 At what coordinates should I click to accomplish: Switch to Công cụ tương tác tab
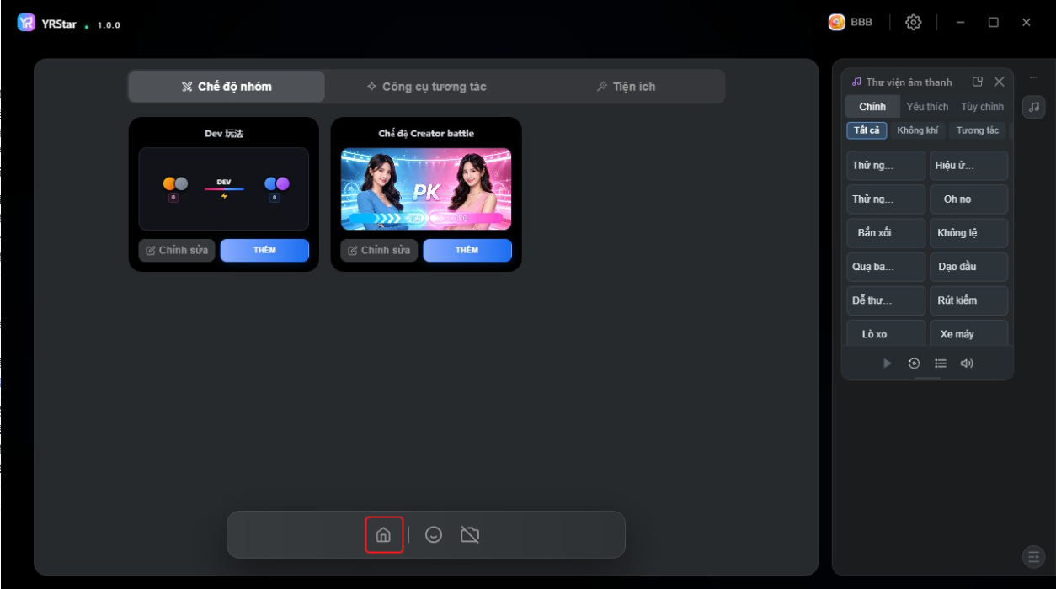[x=427, y=87]
